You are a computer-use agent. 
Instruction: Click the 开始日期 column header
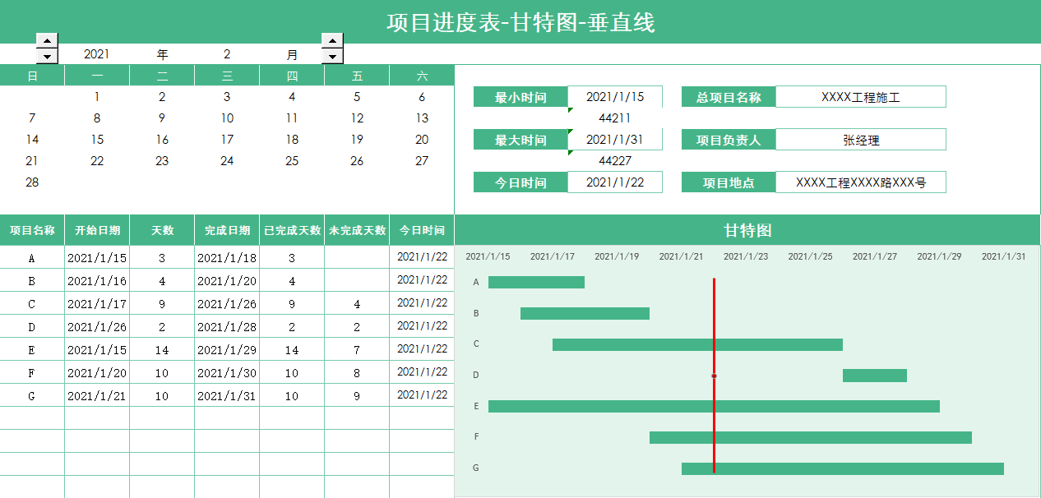[x=97, y=230]
